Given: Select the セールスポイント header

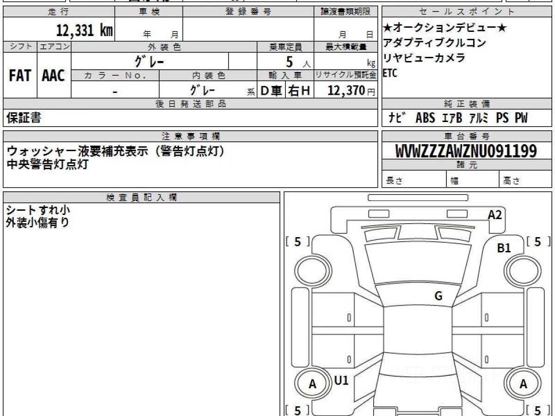Looking at the screenshot, I should tap(467, 12).
